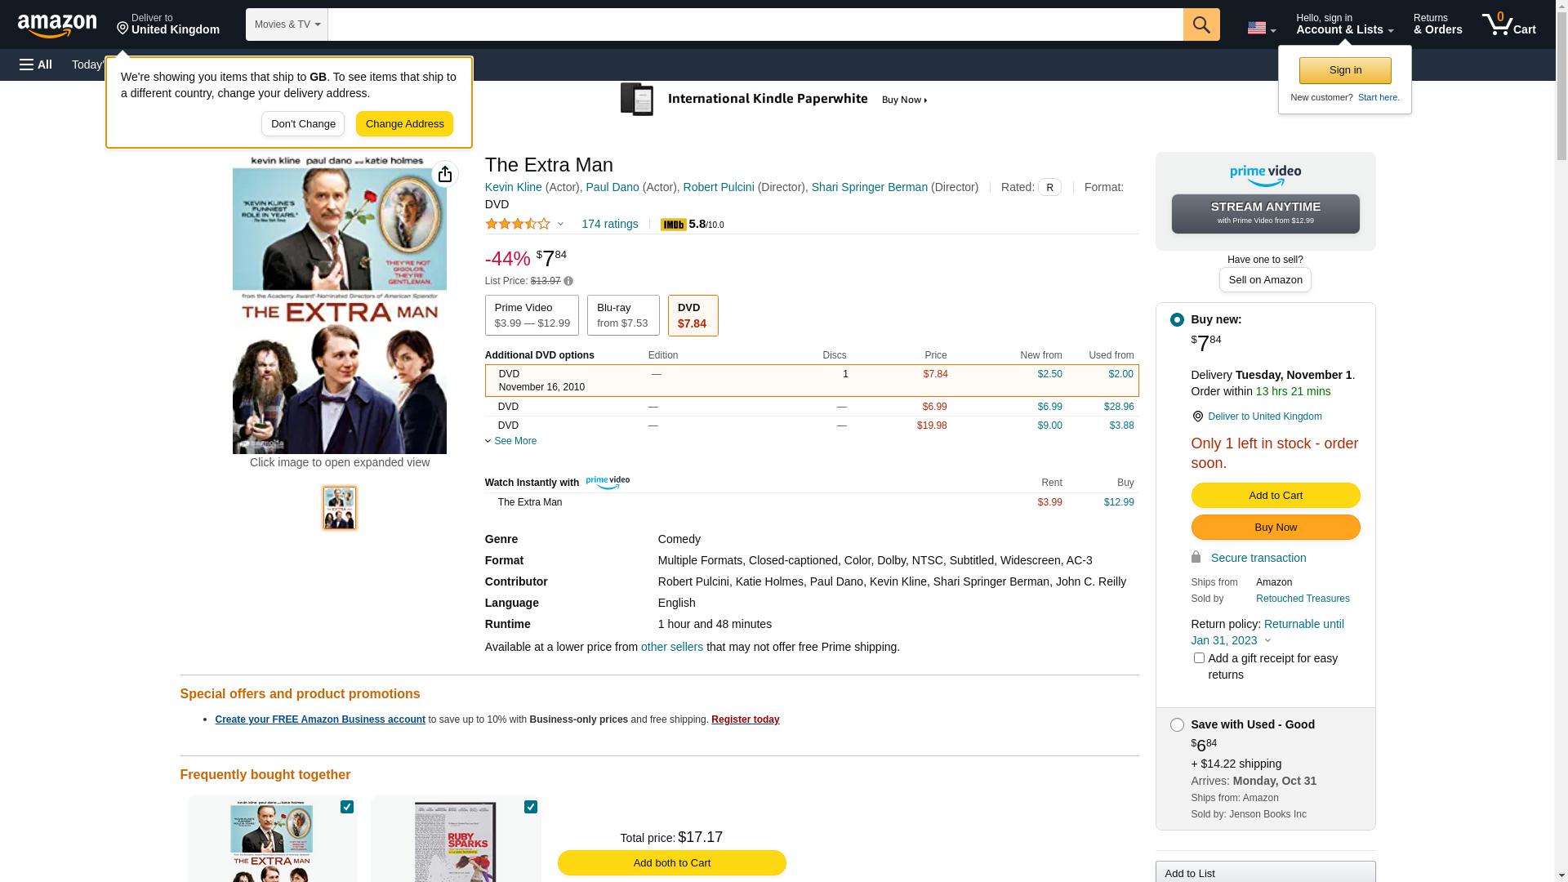Select the Buy new radio button
Image resolution: width=1568 pixels, height=882 pixels.
[1177, 320]
